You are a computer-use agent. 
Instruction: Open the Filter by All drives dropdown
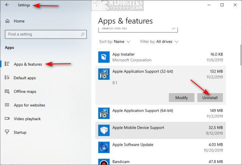[x=159, y=42]
